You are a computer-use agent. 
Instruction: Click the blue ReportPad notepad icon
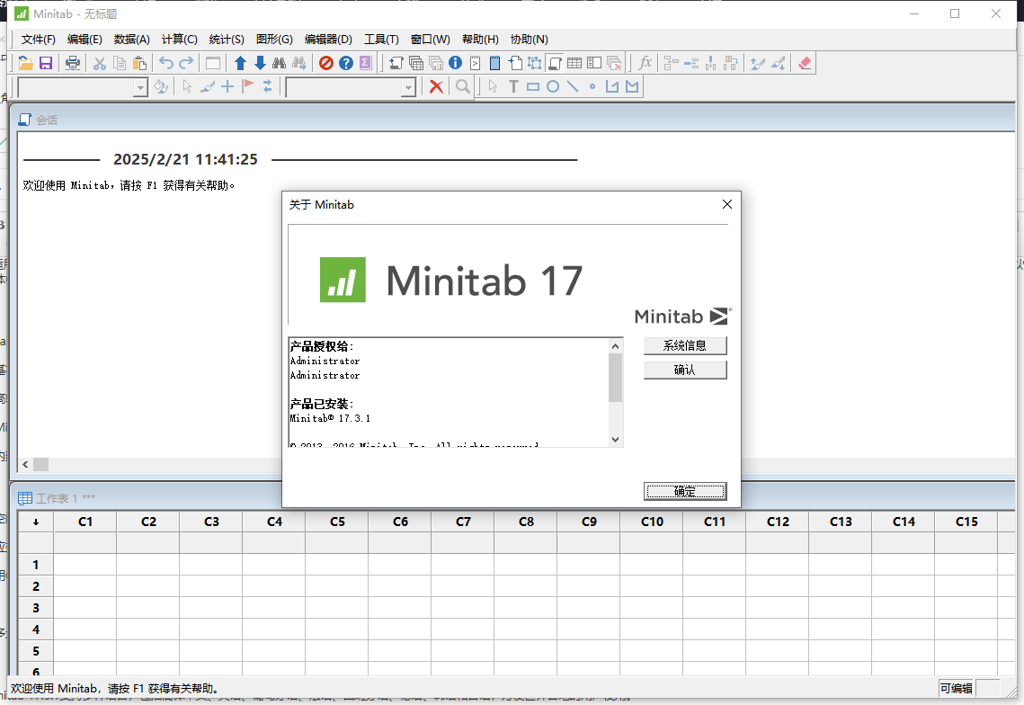(x=495, y=63)
